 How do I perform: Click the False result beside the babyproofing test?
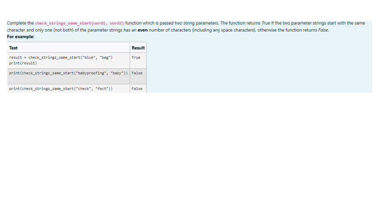tap(137, 73)
